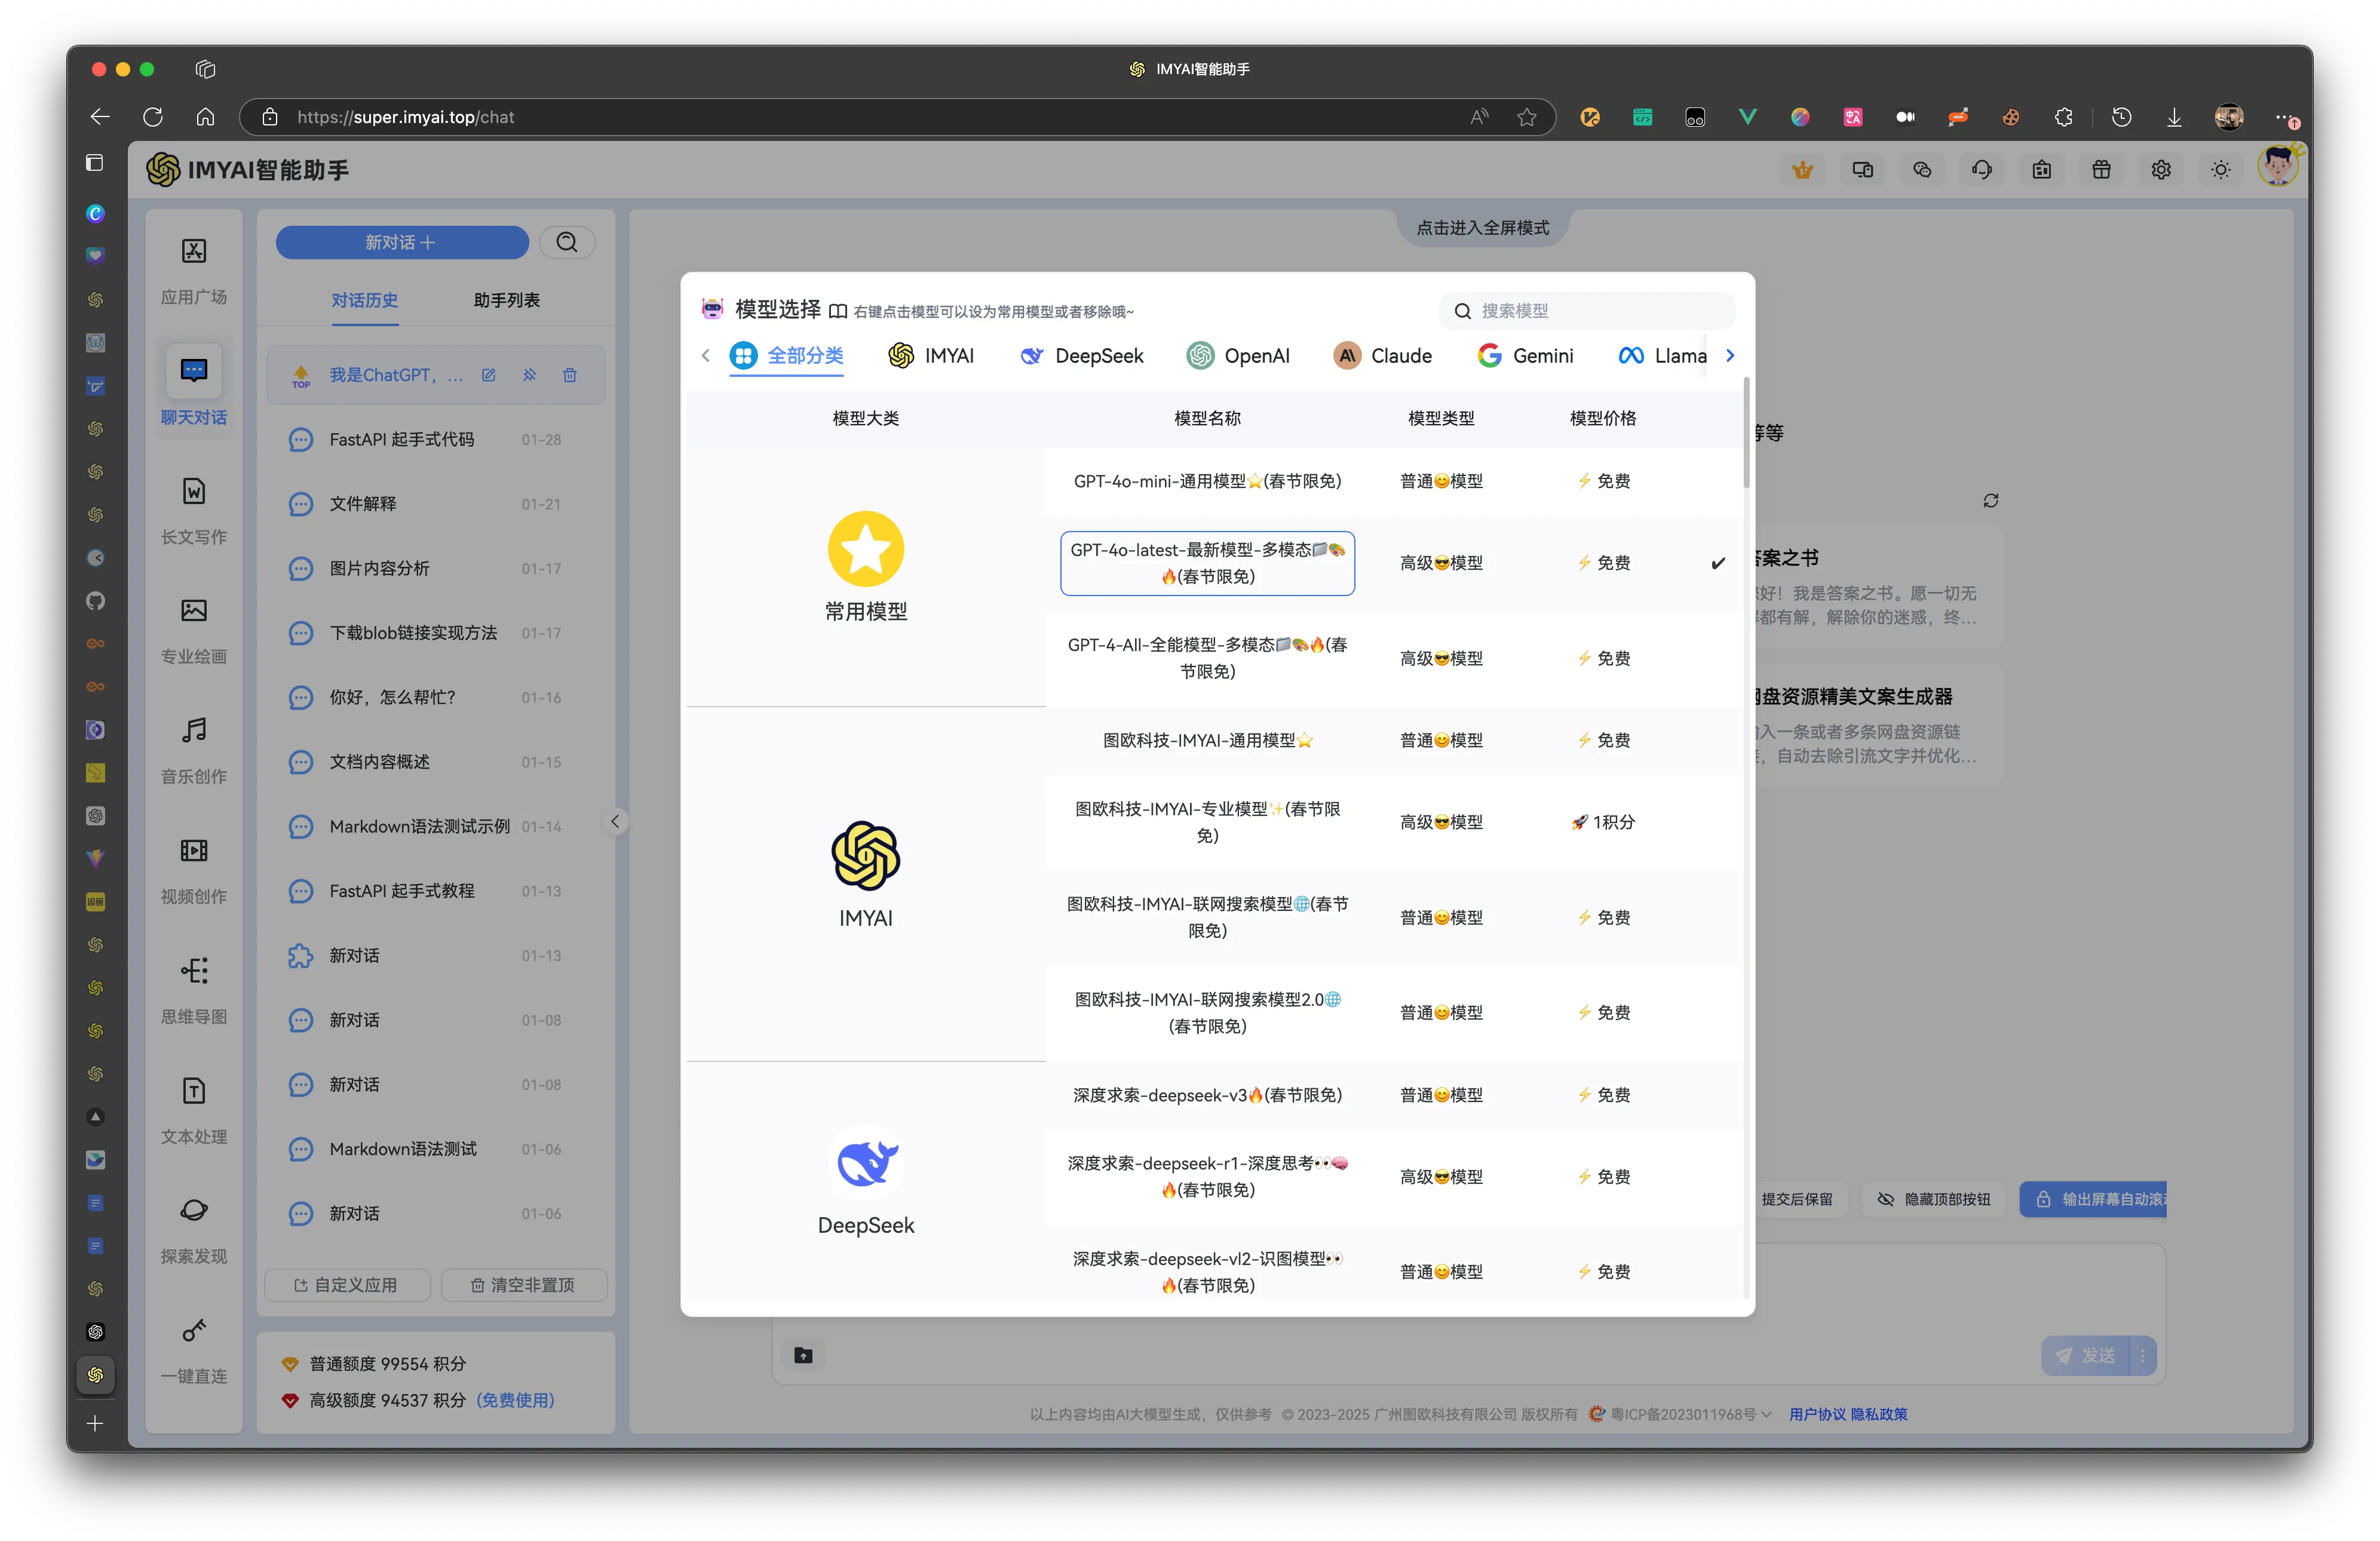2380x1541 pixels.
Task: Collapse the conversation sidebar with the chevron handle
Action: pos(615,821)
